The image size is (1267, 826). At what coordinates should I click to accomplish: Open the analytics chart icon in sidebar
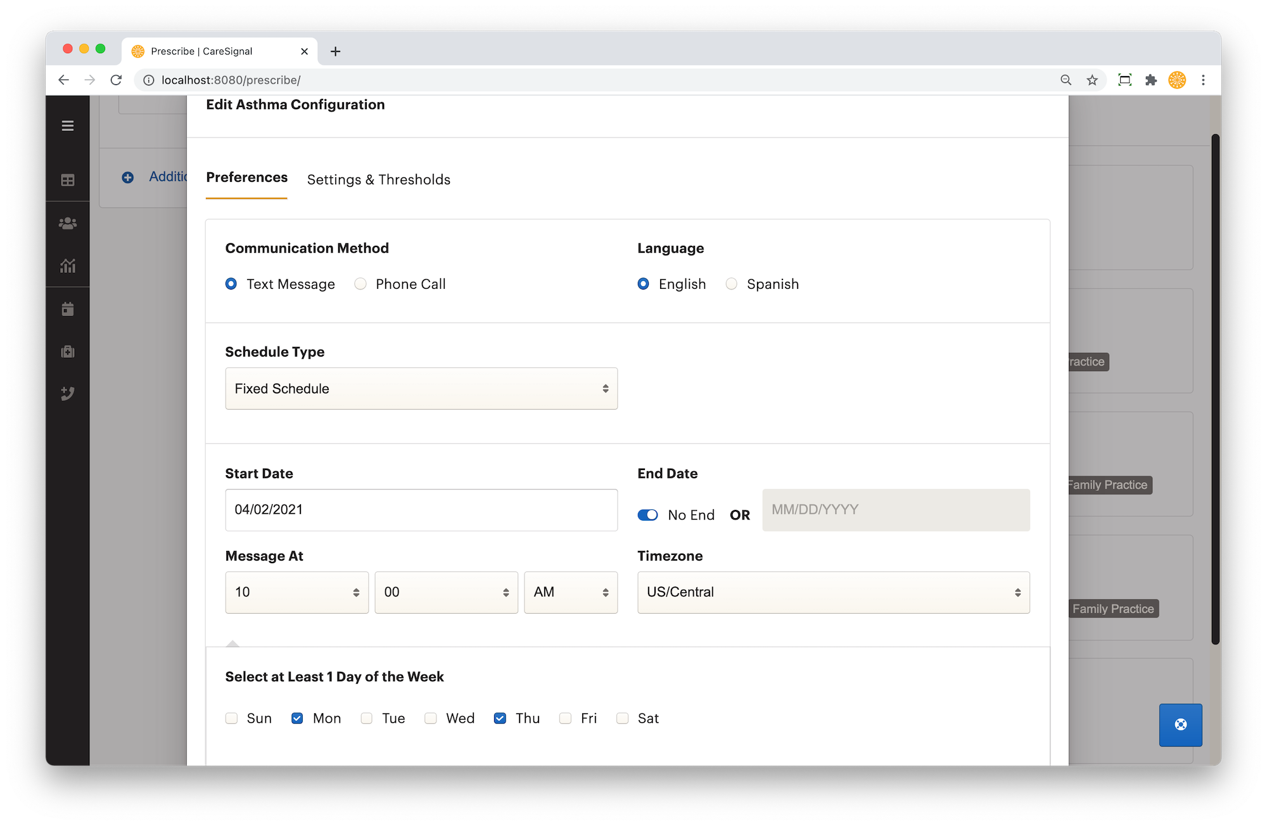click(68, 265)
